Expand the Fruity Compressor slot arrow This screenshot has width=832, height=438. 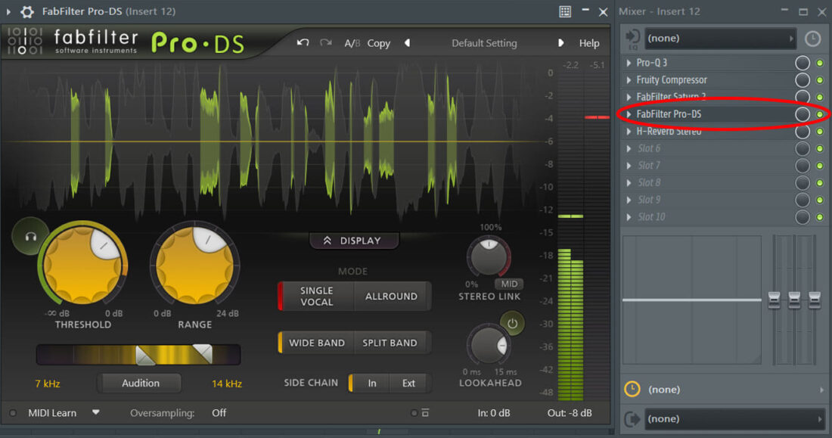[629, 80]
